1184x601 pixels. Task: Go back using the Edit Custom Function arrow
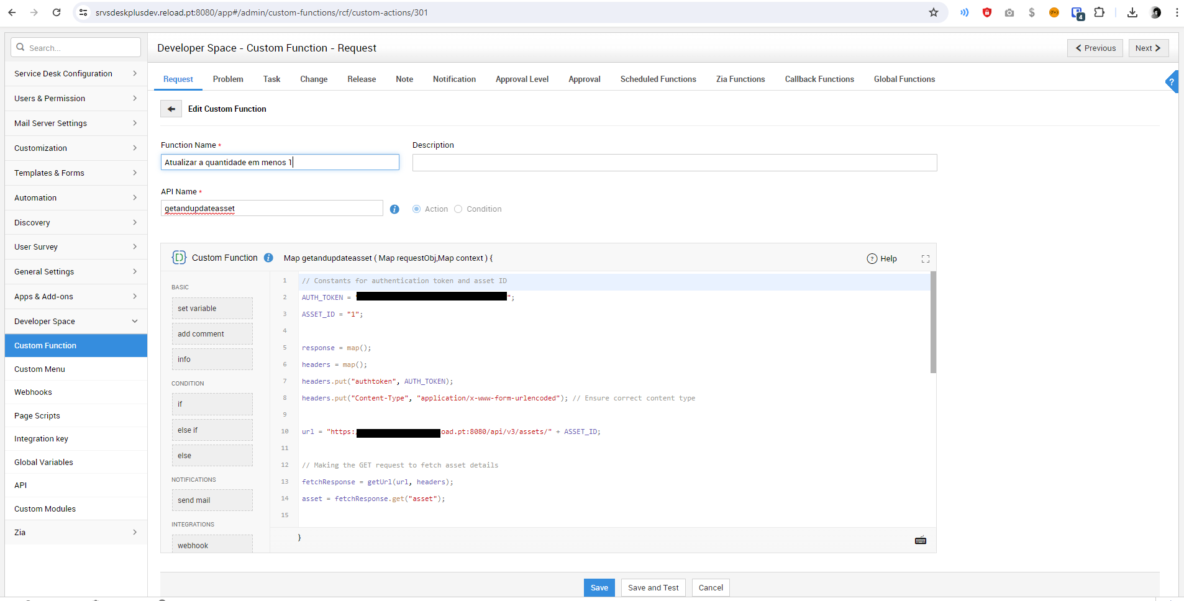point(171,109)
